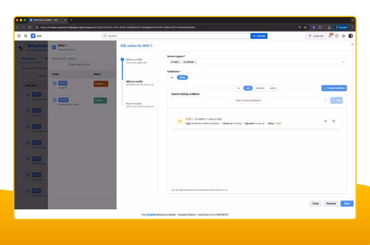Set Conditions mode to 'basic'
The image size is (370, 245).
(183, 77)
